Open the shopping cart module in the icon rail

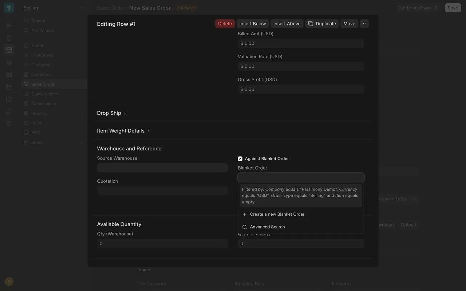pos(9,63)
